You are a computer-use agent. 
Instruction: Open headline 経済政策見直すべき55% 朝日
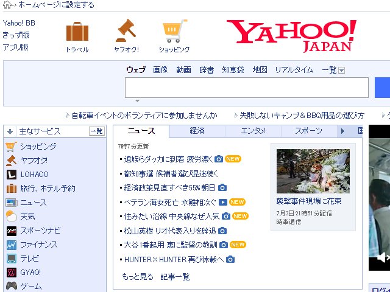tap(169, 188)
